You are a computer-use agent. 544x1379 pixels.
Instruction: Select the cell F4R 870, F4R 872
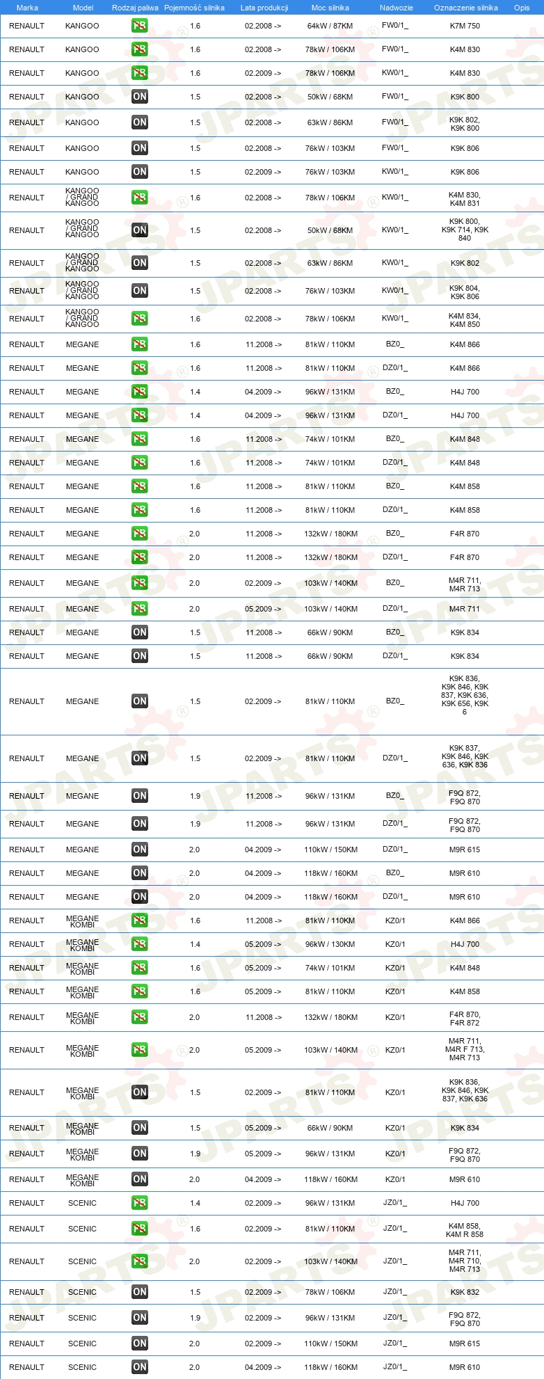[x=465, y=1019]
